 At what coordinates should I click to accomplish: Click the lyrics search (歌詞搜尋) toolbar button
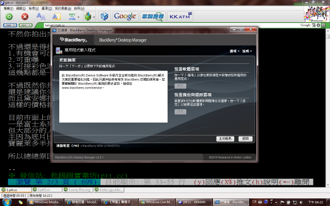(153, 16)
